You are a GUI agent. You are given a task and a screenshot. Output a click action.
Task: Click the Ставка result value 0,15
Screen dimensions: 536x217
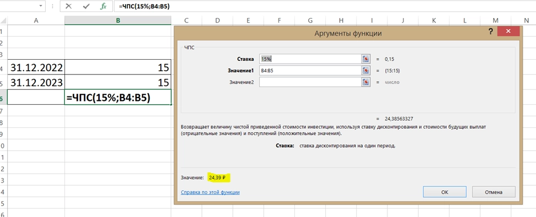[390, 59]
